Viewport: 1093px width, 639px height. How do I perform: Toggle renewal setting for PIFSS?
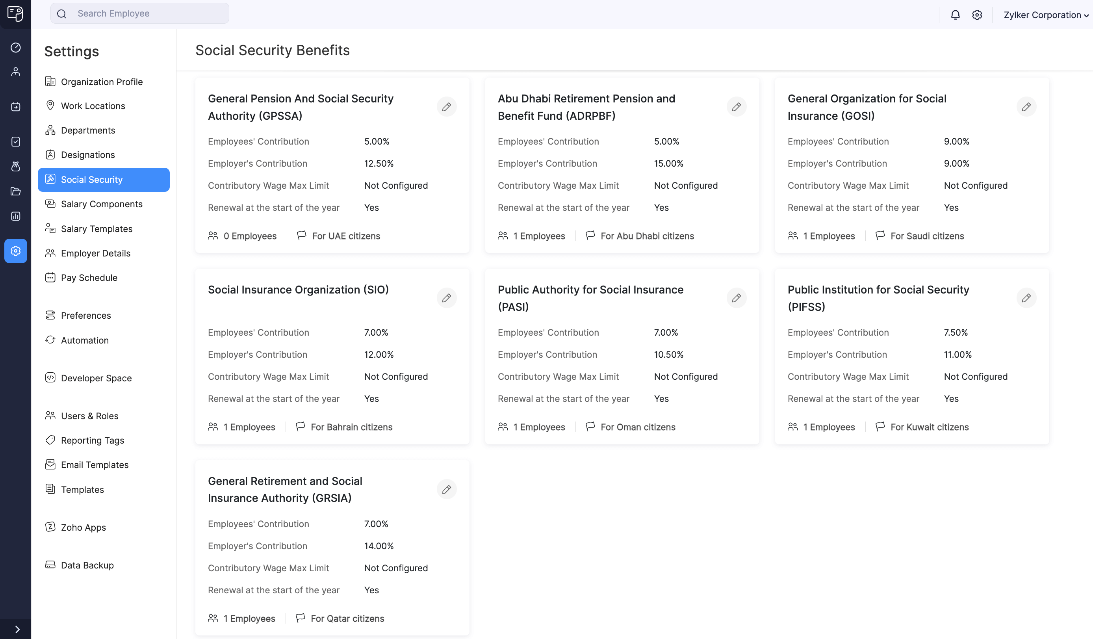[1026, 298]
